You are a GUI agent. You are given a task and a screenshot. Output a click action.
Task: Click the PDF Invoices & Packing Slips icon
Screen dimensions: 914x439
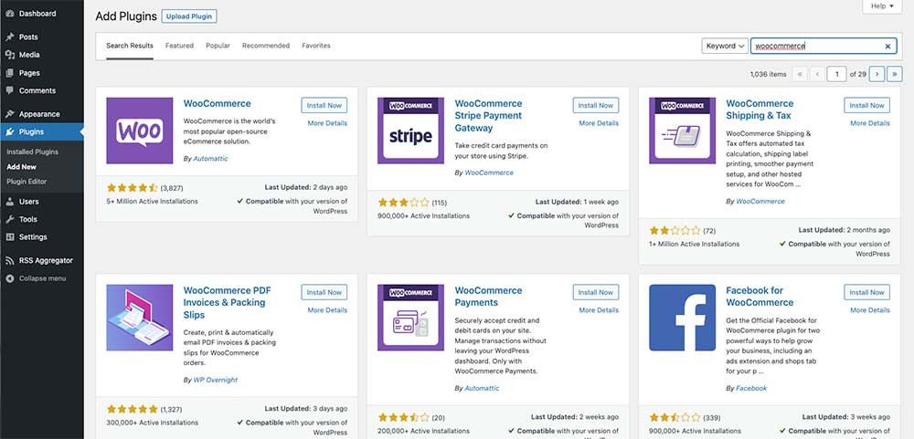[139, 317]
